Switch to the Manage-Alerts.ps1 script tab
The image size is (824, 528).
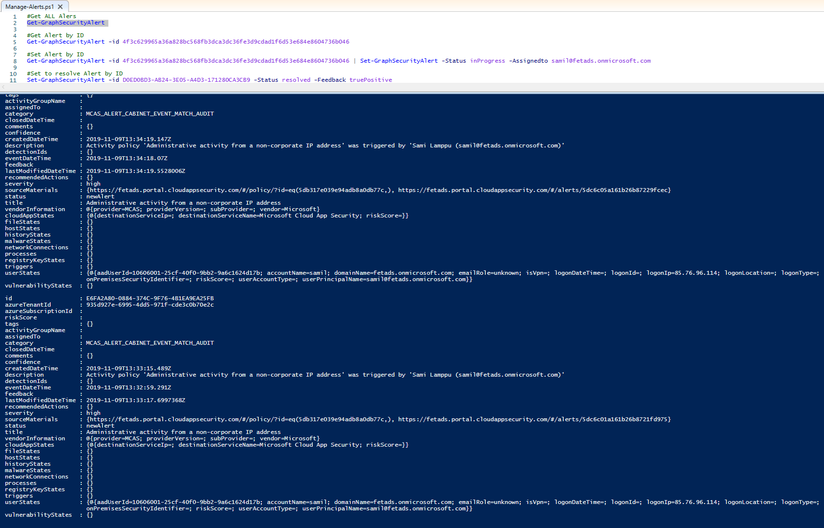coord(29,7)
